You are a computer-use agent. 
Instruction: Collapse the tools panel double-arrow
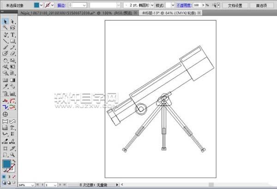(2, 12)
